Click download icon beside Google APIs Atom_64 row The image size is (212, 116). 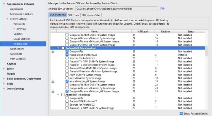point(53,91)
